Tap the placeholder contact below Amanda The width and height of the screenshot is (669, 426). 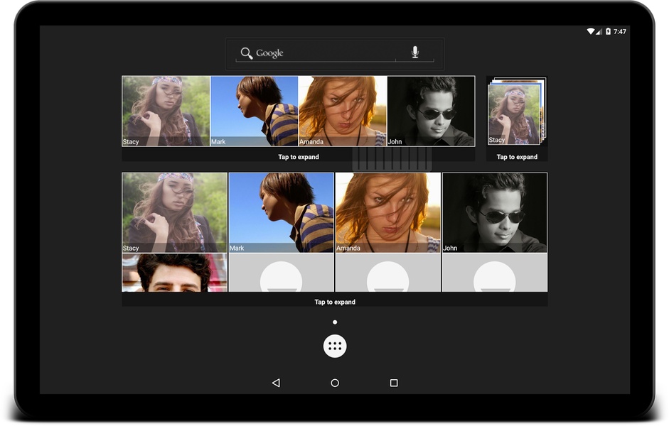pyautogui.click(x=388, y=273)
